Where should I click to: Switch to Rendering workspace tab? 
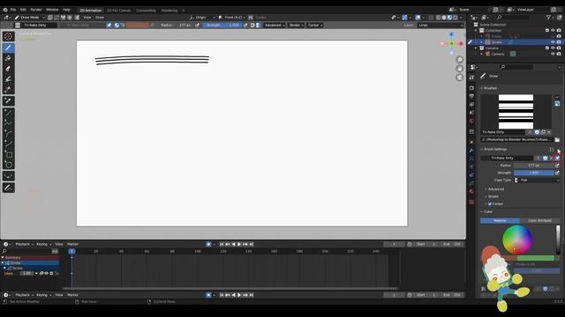coord(169,11)
